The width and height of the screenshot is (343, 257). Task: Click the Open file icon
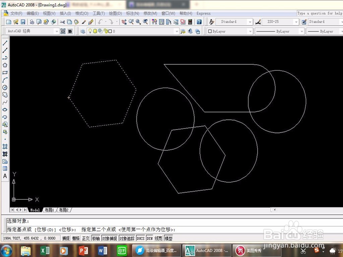[x=16, y=22]
